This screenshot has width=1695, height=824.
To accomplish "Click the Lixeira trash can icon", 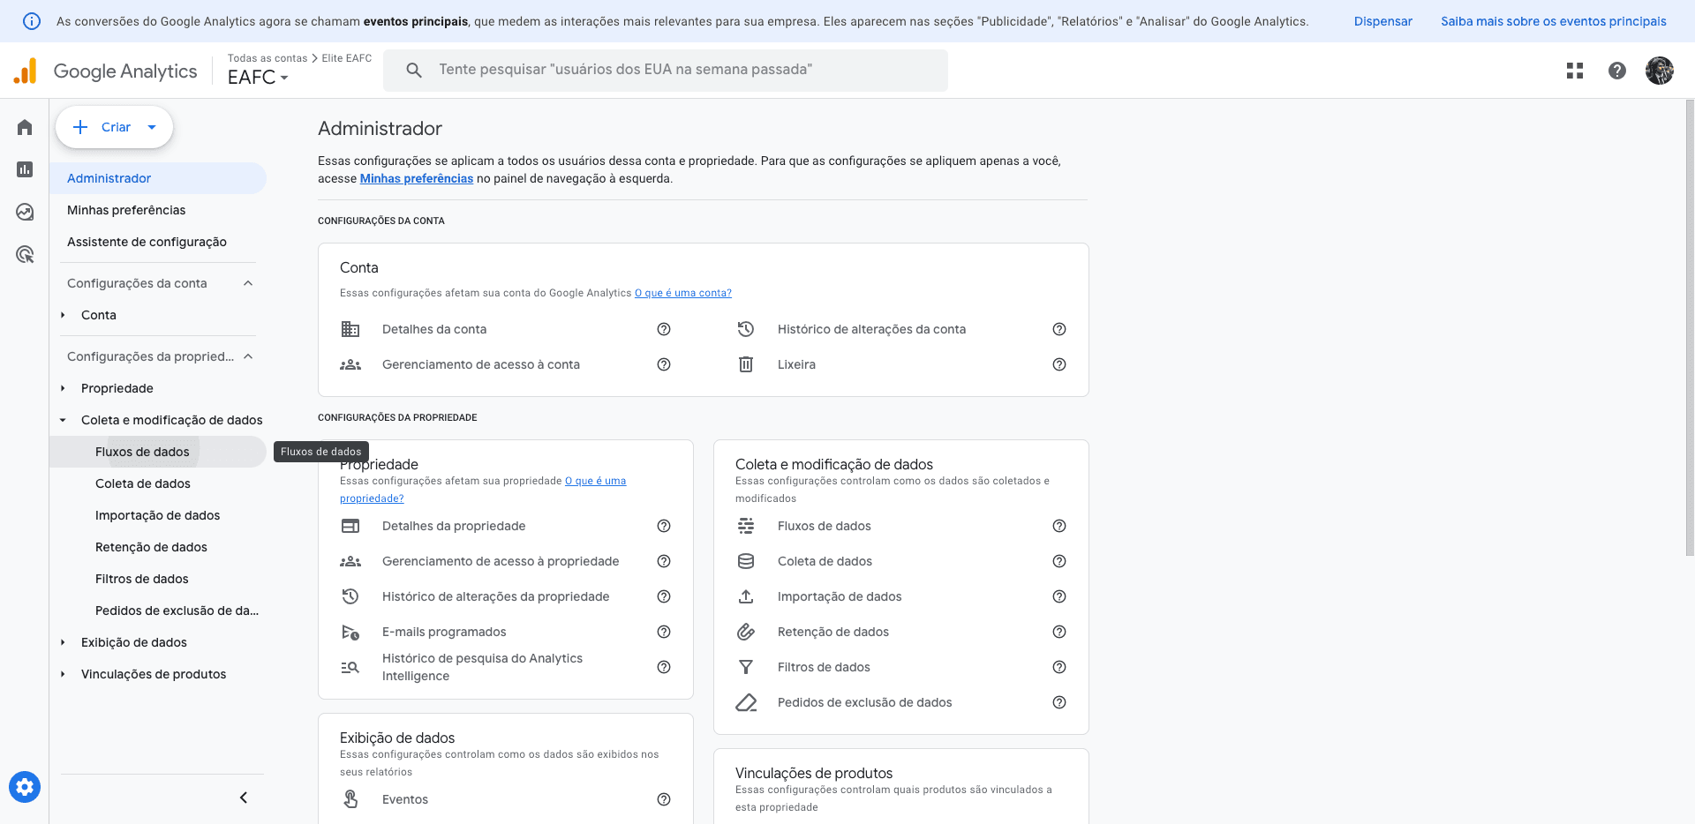I will coord(746,364).
